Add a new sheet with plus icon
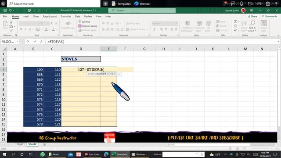 (44, 144)
